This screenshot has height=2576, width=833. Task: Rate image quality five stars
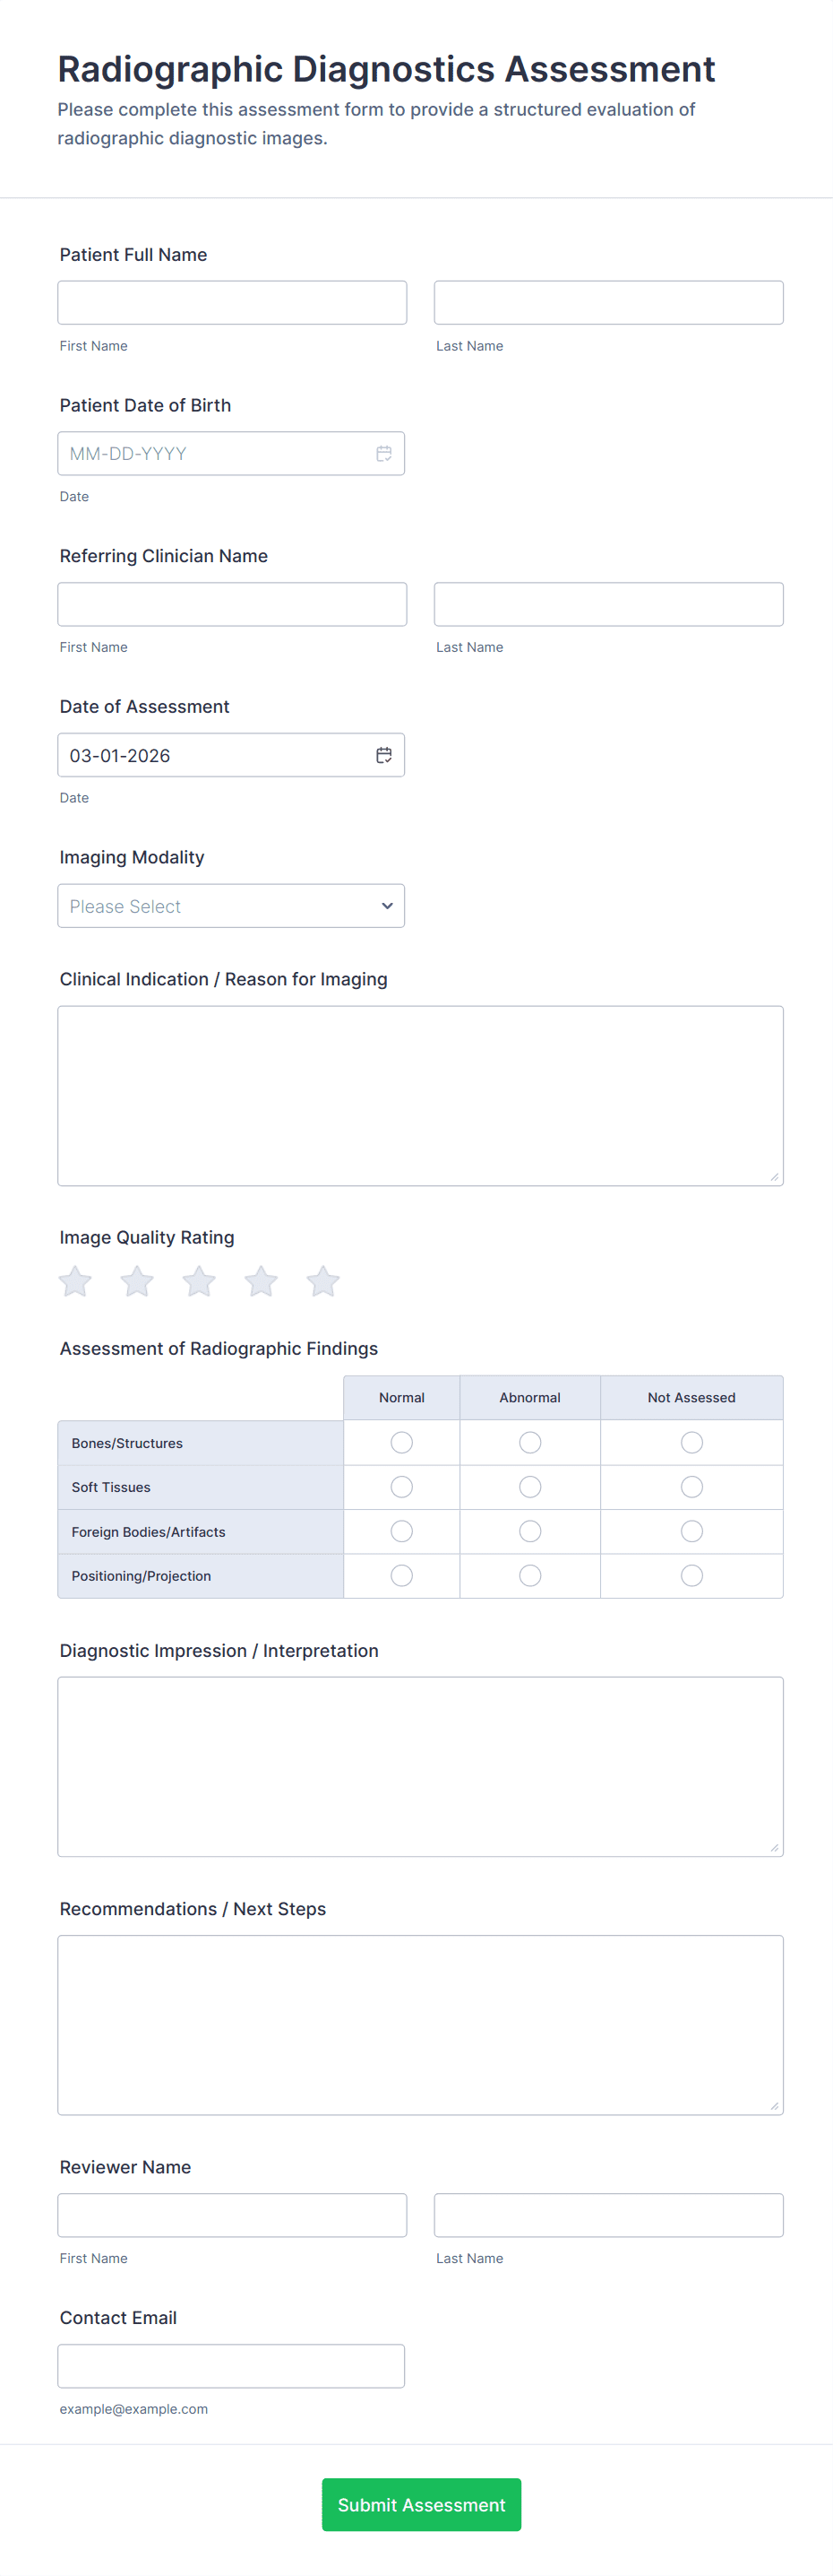[322, 1281]
